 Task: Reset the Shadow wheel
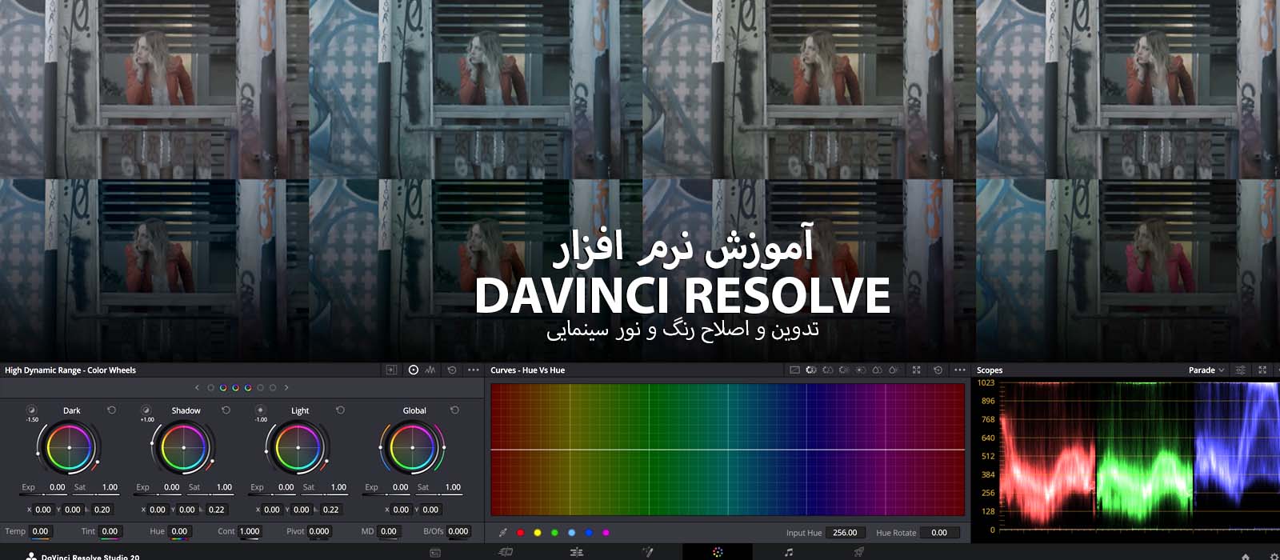click(226, 410)
